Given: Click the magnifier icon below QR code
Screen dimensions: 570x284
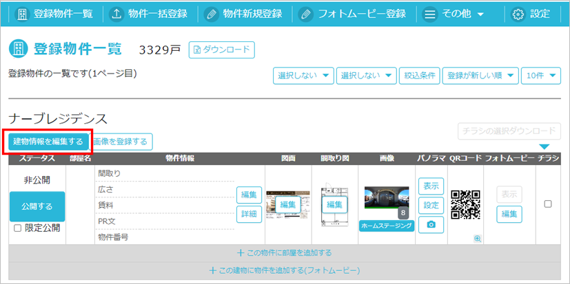Looking at the screenshot, I should [477, 238].
